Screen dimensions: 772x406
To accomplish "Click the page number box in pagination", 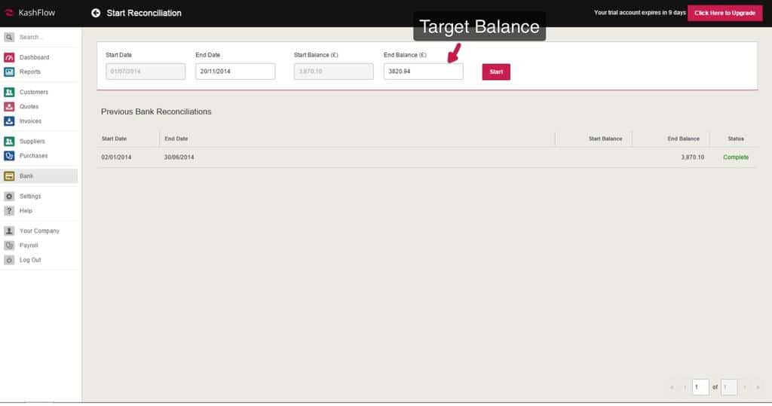I will 700,387.
